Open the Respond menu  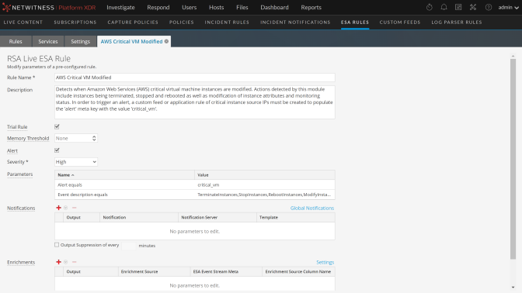tap(158, 7)
